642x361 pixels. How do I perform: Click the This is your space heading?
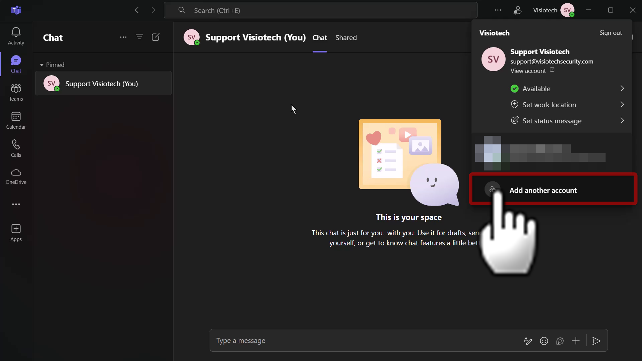pyautogui.click(x=409, y=217)
